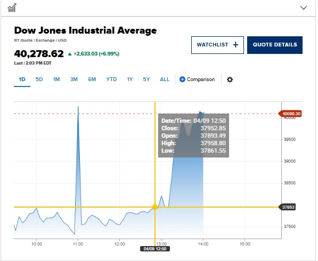This screenshot has width=318, height=261.
Task: Click the 12:00 time axis label
Action: tap(120, 244)
